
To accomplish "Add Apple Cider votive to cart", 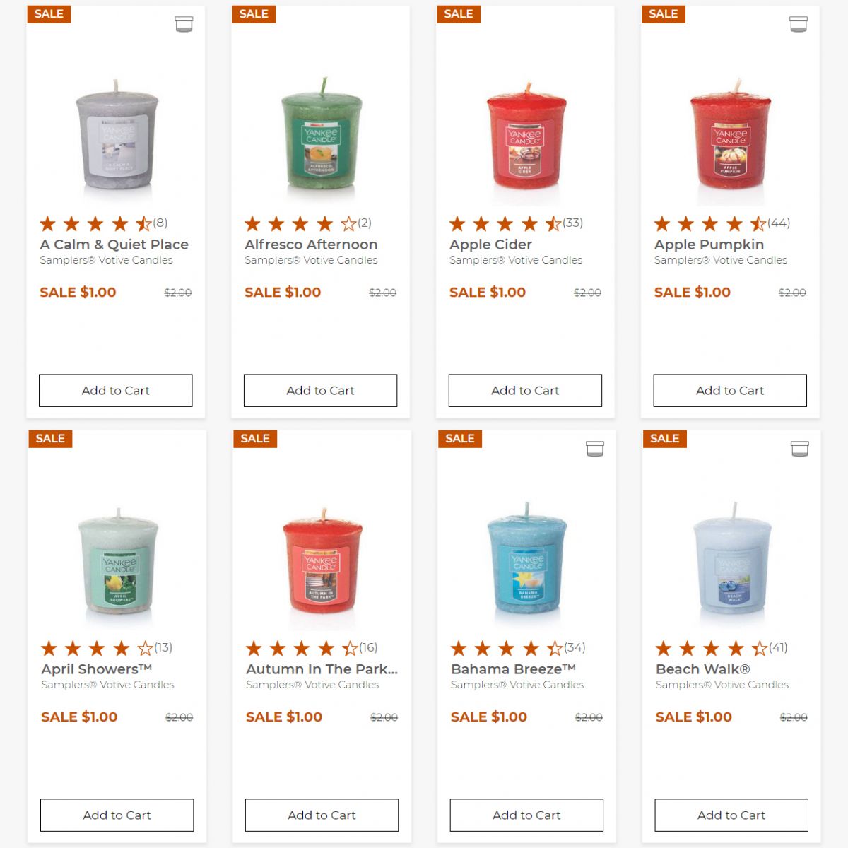I will [525, 390].
